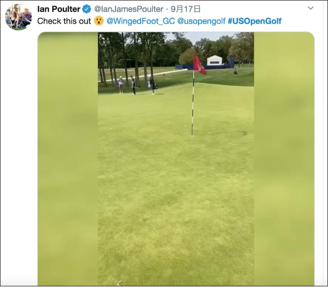The image size is (328, 287).
Task: Click the base of the flagstick
Action: tap(192, 135)
